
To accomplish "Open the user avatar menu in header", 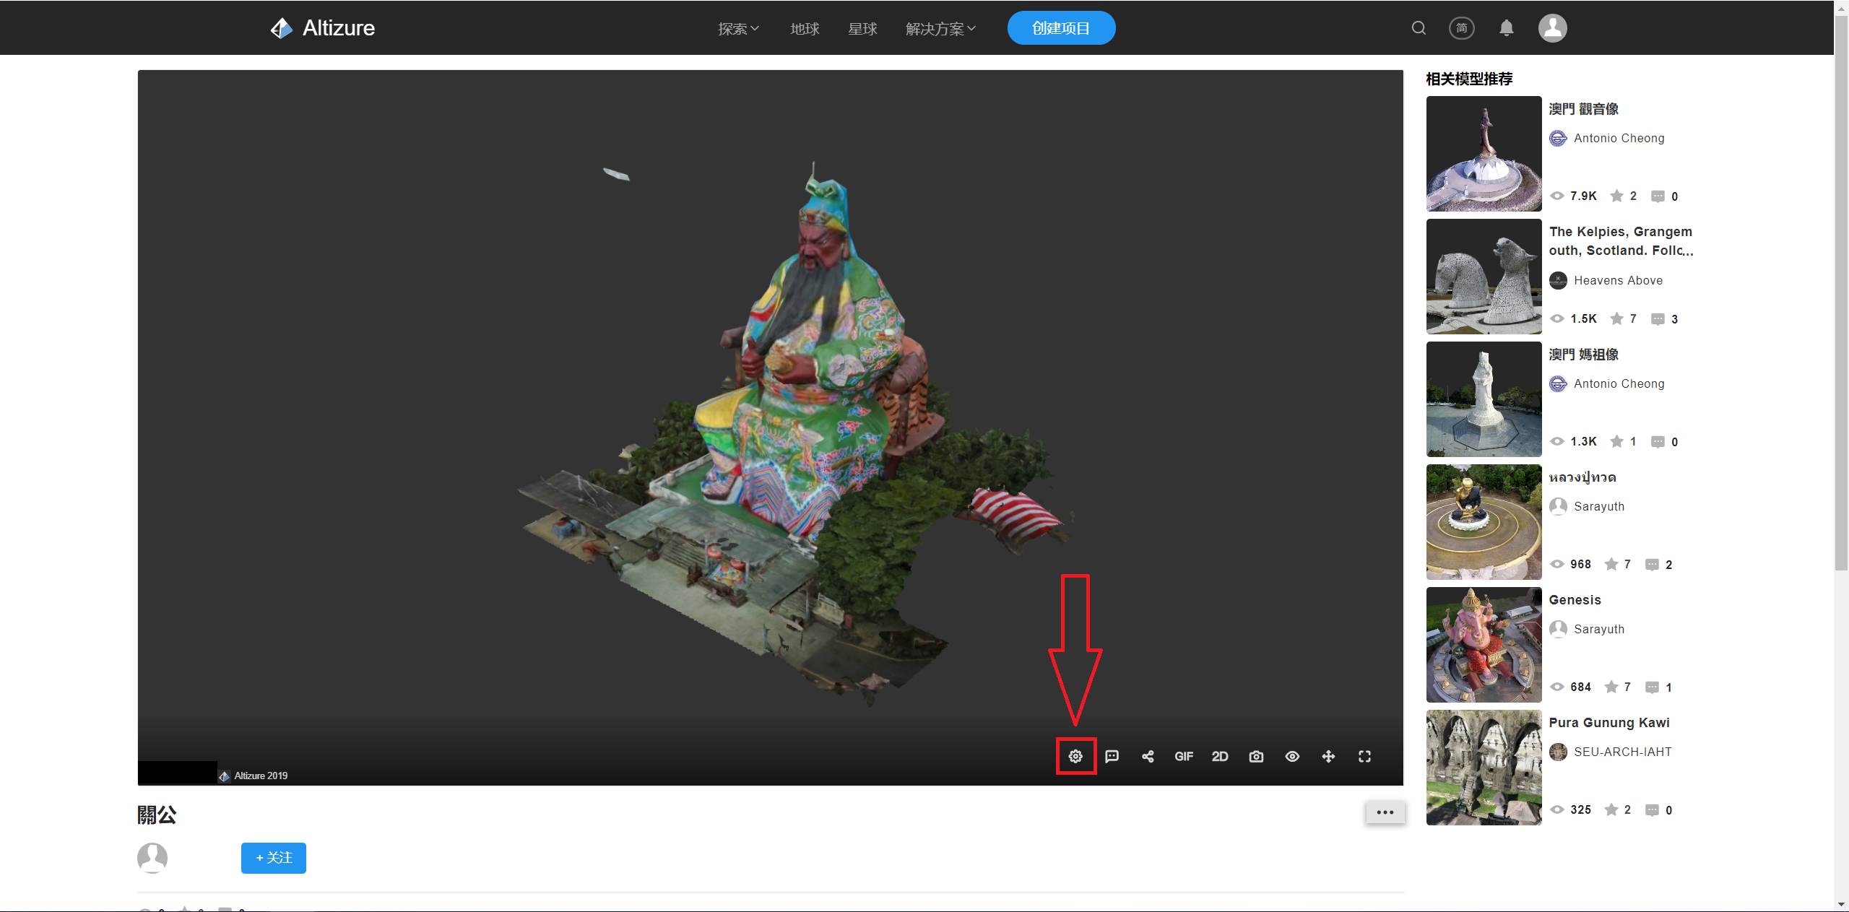I will (1552, 28).
